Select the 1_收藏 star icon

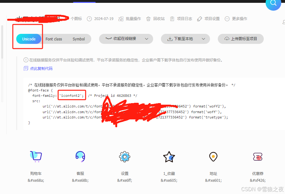point(169,157)
